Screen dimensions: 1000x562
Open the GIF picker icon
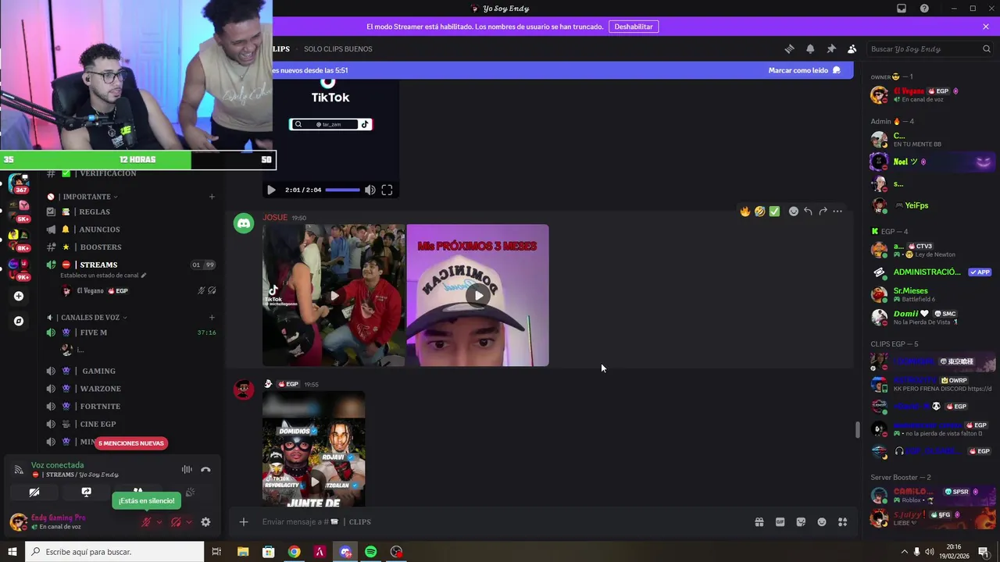coord(780,521)
